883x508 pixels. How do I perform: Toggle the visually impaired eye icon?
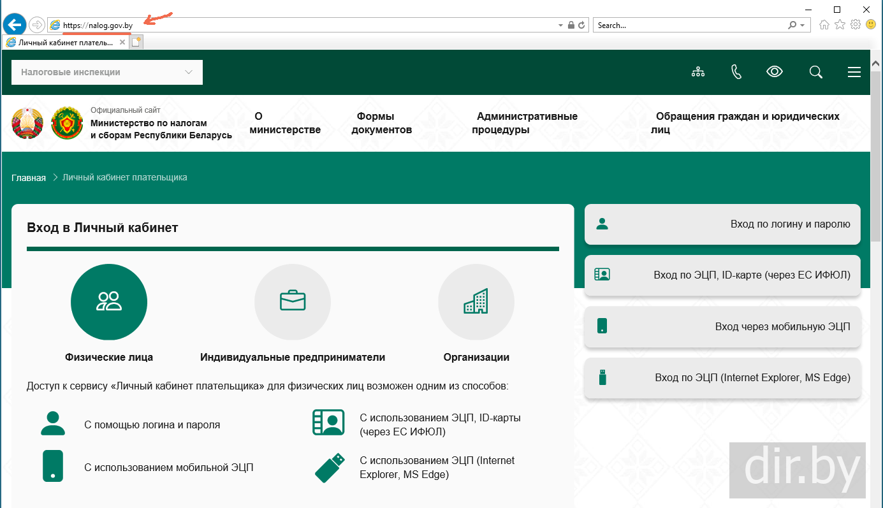click(775, 72)
